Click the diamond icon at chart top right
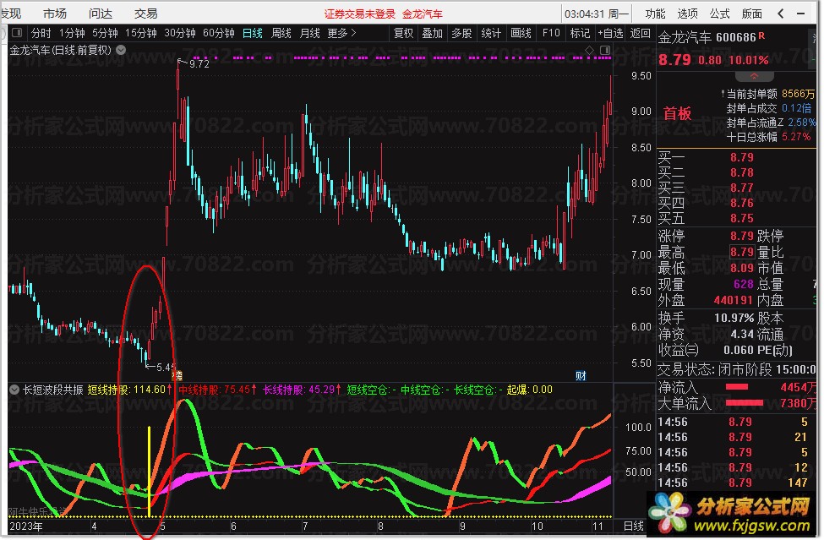Image resolution: width=824 pixels, height=540 pixels. (x=590, y=50)
